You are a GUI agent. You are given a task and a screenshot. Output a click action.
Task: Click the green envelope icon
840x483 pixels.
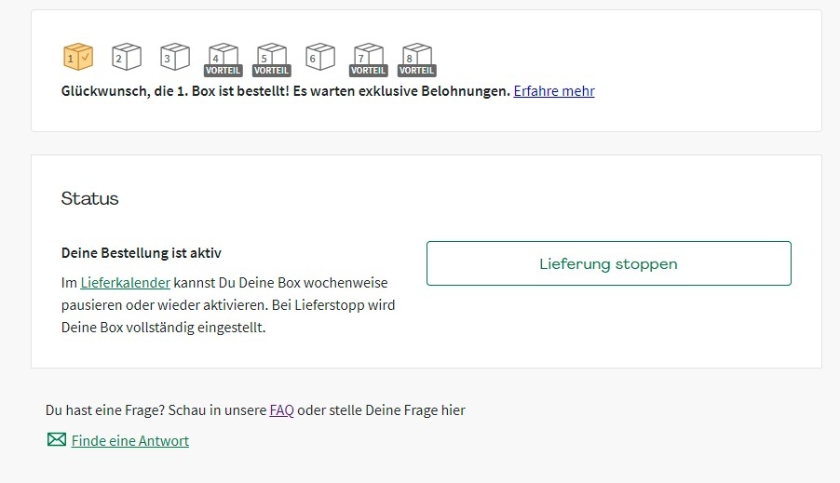pyautogui.click(x=57, y=440)
